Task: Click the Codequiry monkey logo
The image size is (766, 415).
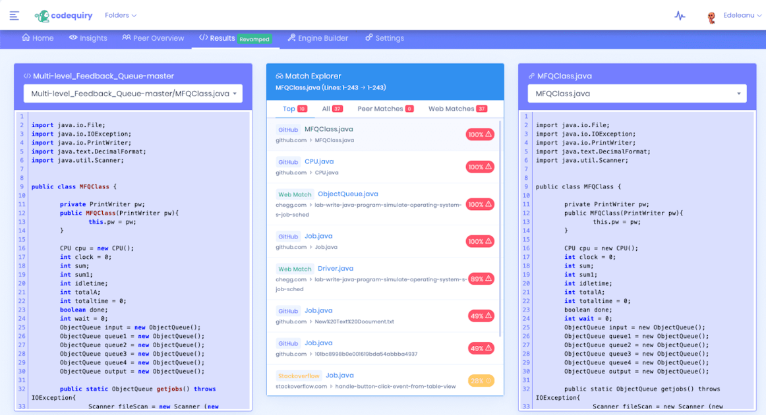Action: pos(45,16)
